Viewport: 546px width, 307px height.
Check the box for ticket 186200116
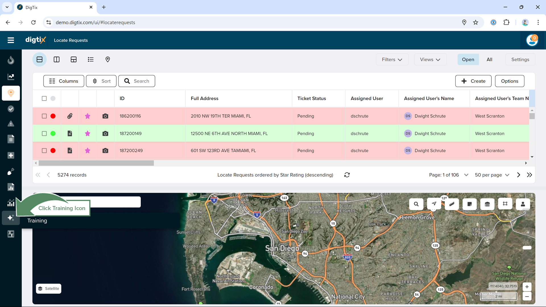point(44,116)
